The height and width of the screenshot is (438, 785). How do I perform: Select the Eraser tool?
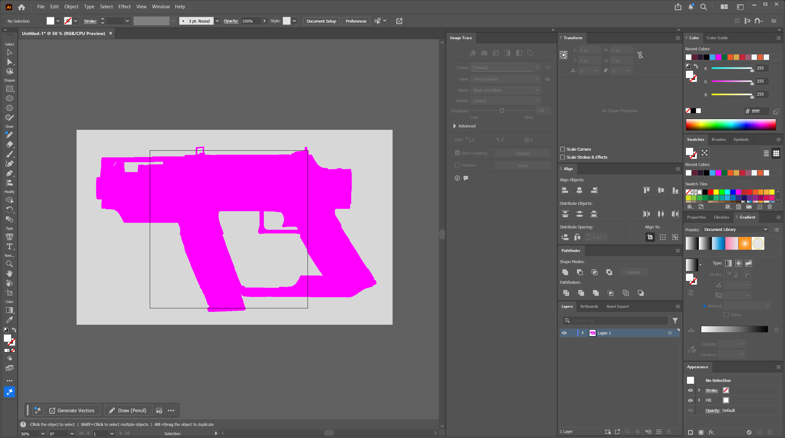(9, 145)
